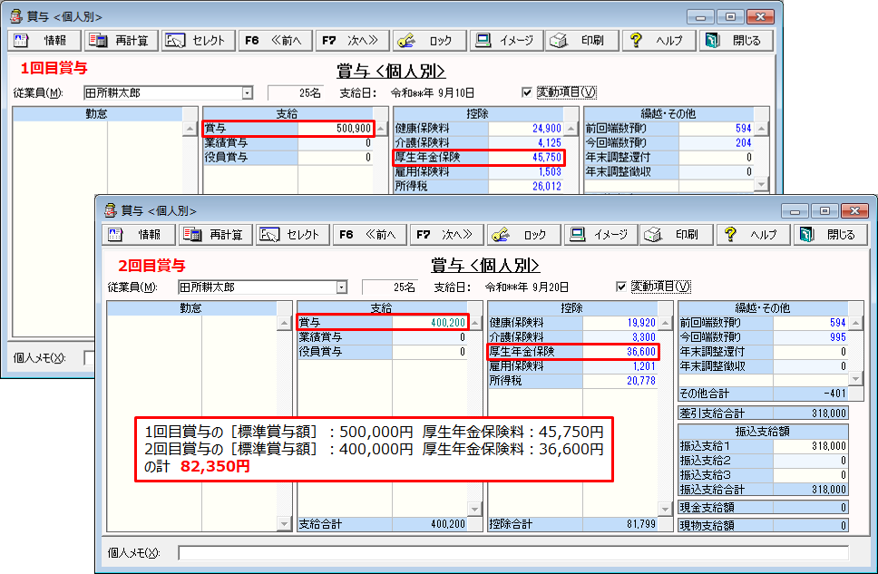The height and width of the screenshot is (574, 878).
Task: Expand 従業員 dropdown in the 2回目賞与 window
Action: [x=341, y=287]
